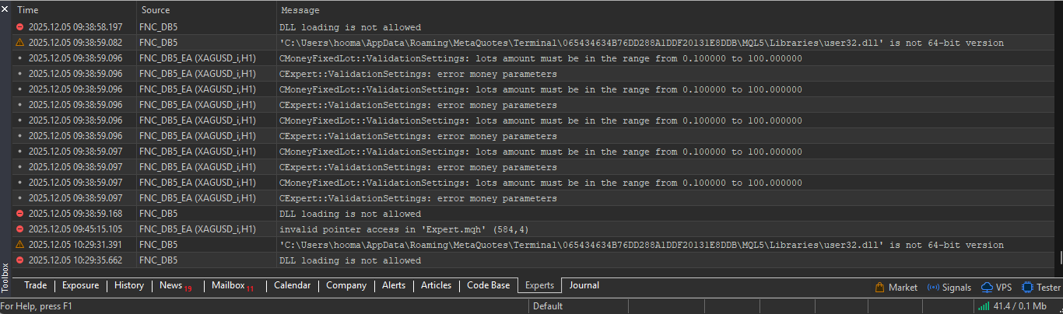This screenshot has width=1063, height=314.
Task: Click the red error icon at 09:45:15.105
Action: pos(20,229)
